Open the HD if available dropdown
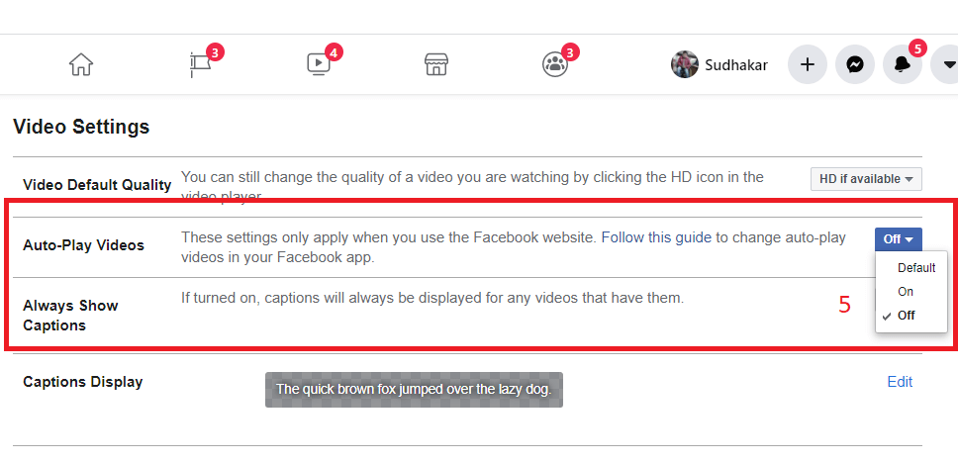Image resolution: width=958 pixels, height=463 pixels. click(866, 179)
